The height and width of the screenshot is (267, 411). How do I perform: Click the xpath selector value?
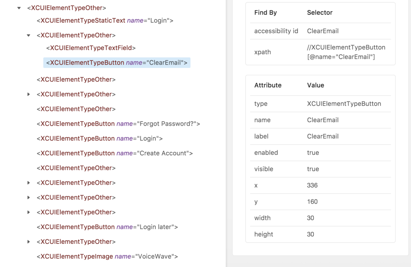(x=346, y=52)
